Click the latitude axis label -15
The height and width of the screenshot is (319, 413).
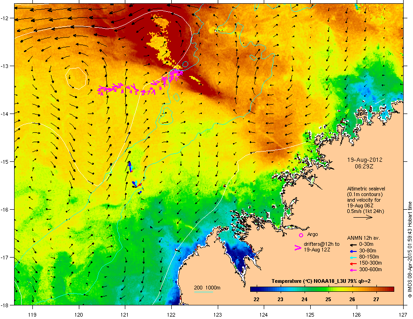click(x=5, y=161)
